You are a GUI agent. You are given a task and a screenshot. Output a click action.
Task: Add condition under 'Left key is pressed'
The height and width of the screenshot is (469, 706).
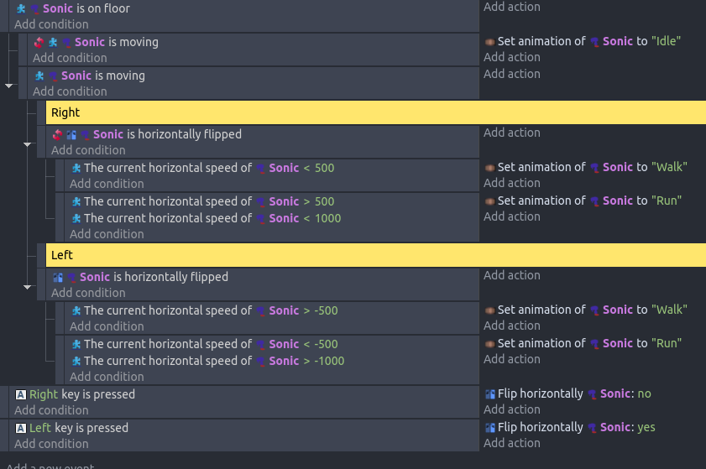[51, 444]
